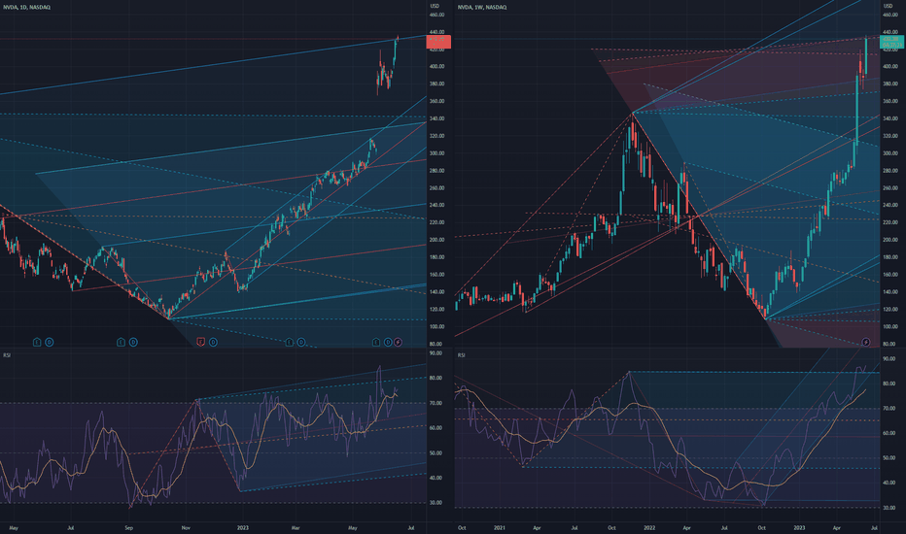
Task: Open the earnings marker near June 2022, daily chart
Action: pos(37,343)
